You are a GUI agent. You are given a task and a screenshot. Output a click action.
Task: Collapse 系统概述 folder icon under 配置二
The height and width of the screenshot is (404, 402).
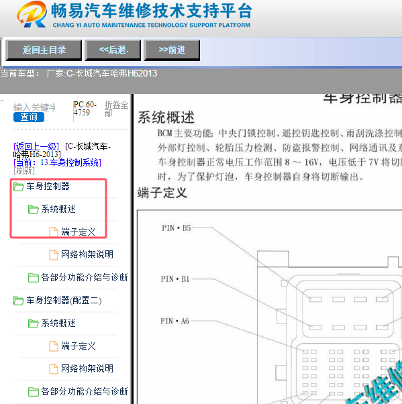click(x=34, y=323)
